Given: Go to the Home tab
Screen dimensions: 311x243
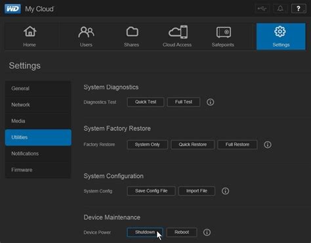Looking at the screenshot, I should tap(30, 37).
